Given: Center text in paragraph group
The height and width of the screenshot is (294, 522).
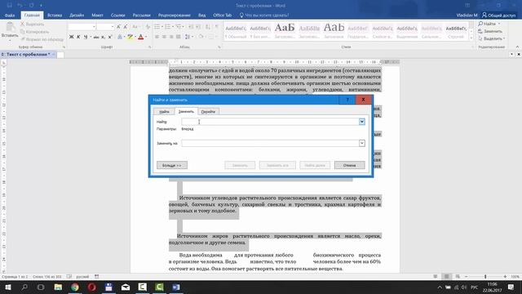Looking at the screenshot, I should 164,37.
